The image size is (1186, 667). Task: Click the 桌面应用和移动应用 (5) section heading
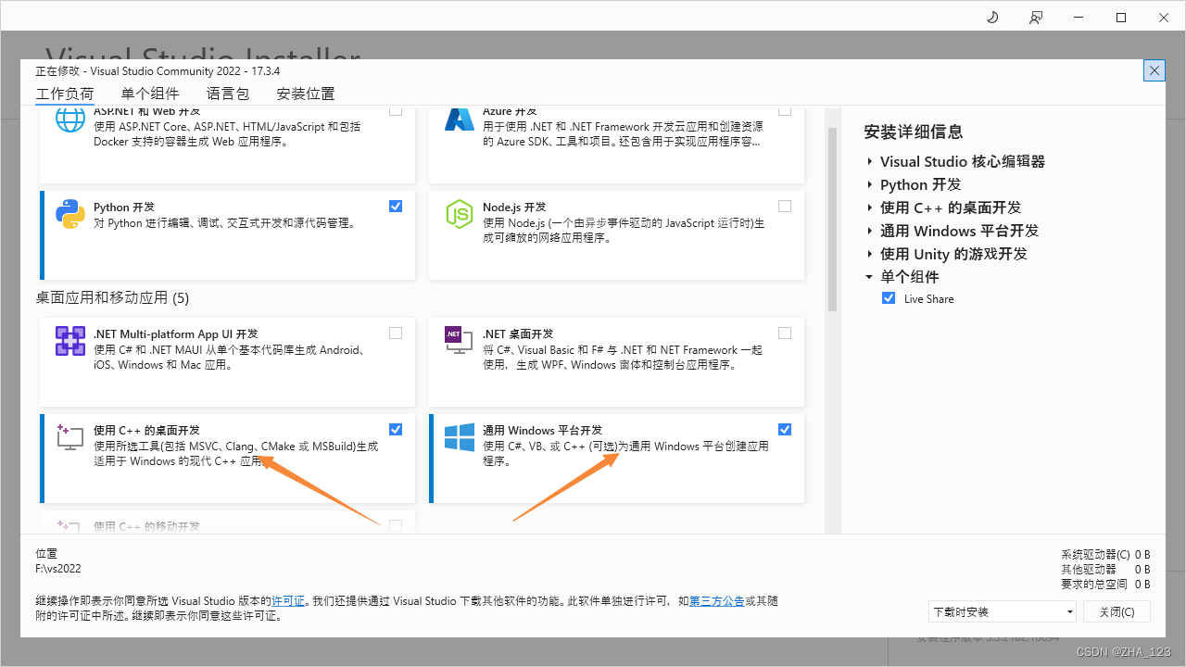(x=112, y=297)
